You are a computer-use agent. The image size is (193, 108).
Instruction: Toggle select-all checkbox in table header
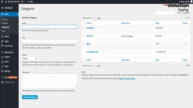coord(84,23)
